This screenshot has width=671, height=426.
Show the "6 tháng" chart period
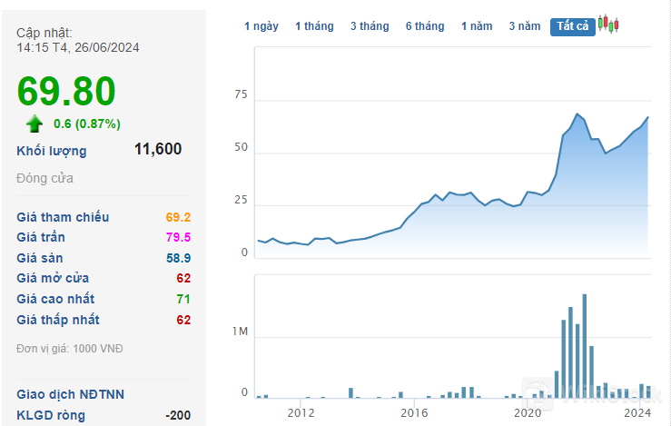425,26
